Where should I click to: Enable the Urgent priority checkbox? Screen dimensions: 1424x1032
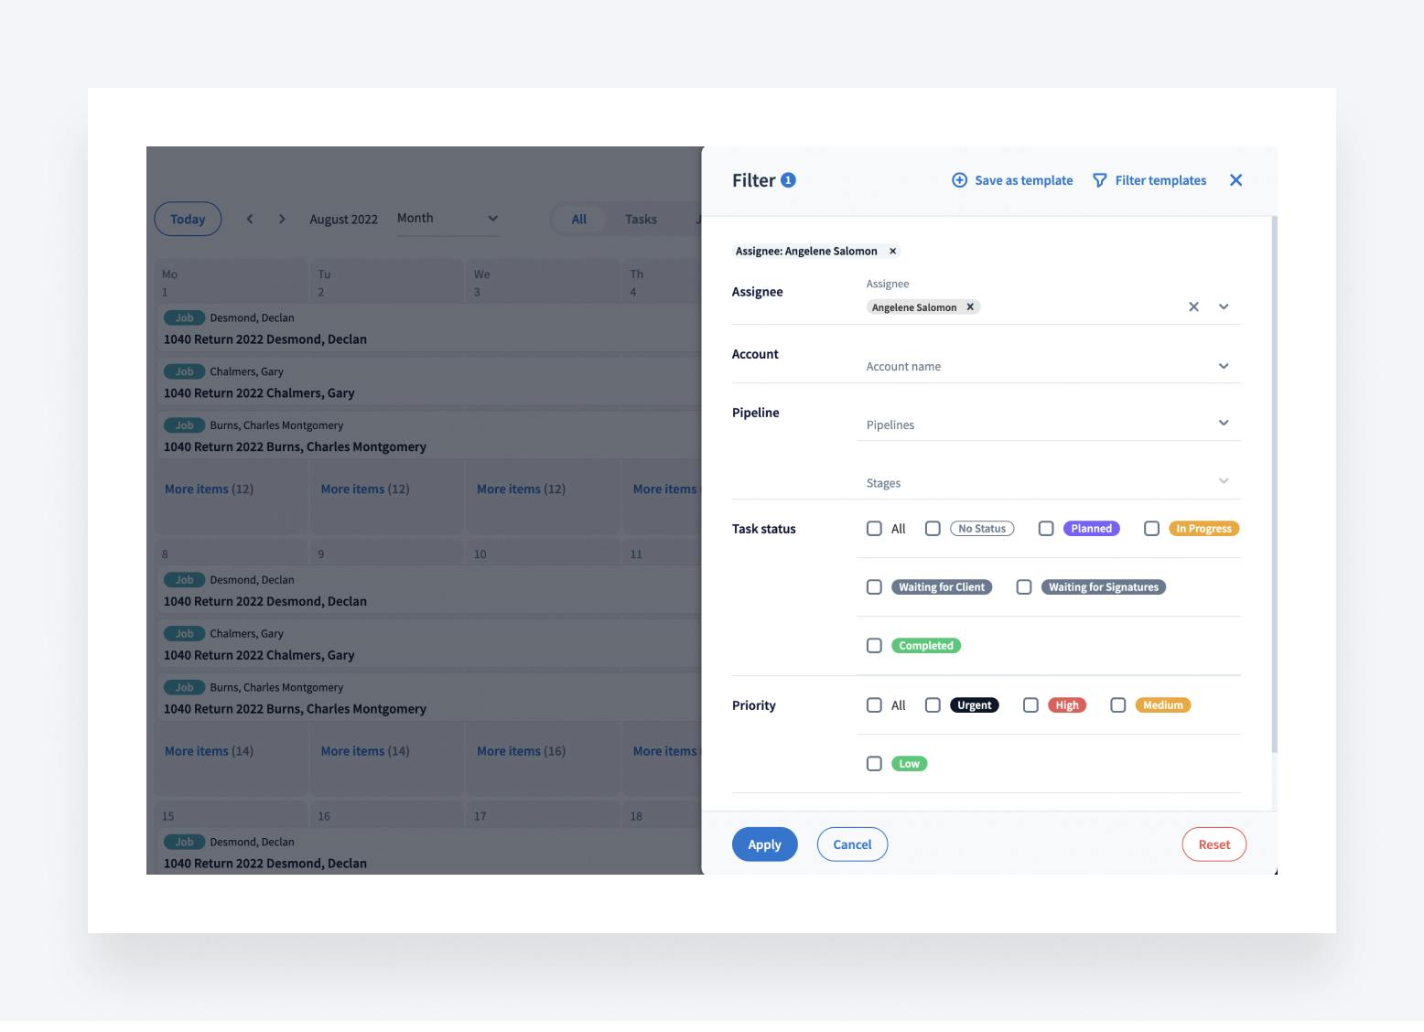[933, 705]
